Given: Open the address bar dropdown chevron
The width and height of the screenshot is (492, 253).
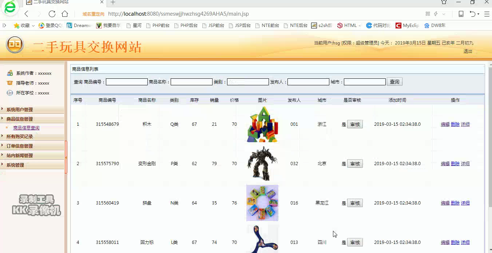Looking at the screenshot, I should click(x=444, y=14).
